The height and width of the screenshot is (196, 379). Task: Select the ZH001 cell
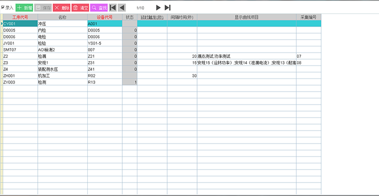[21, 76]
